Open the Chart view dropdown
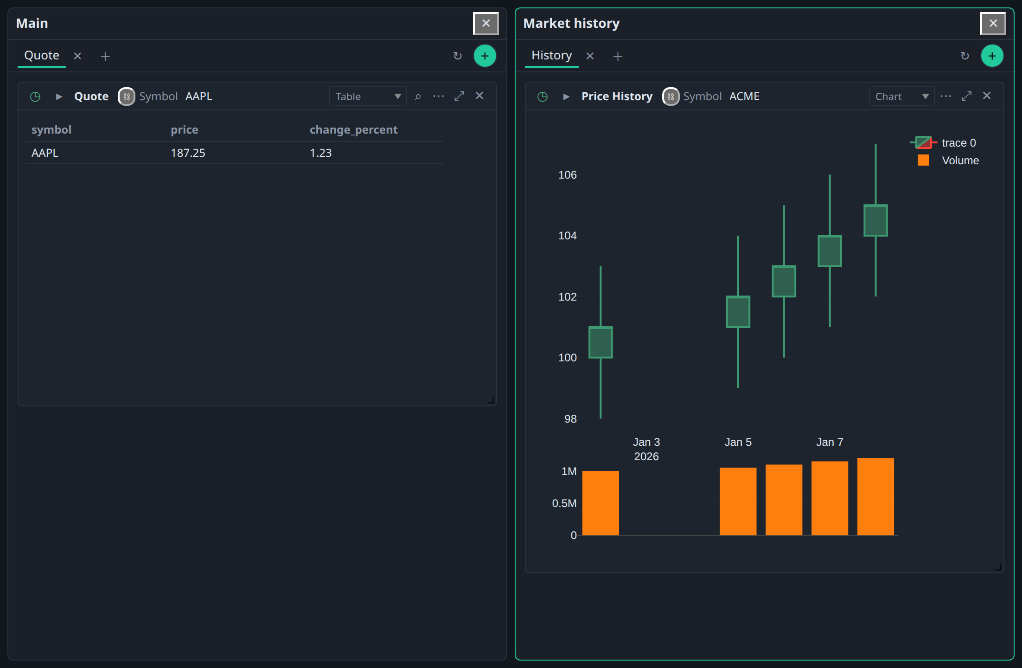 901,96
